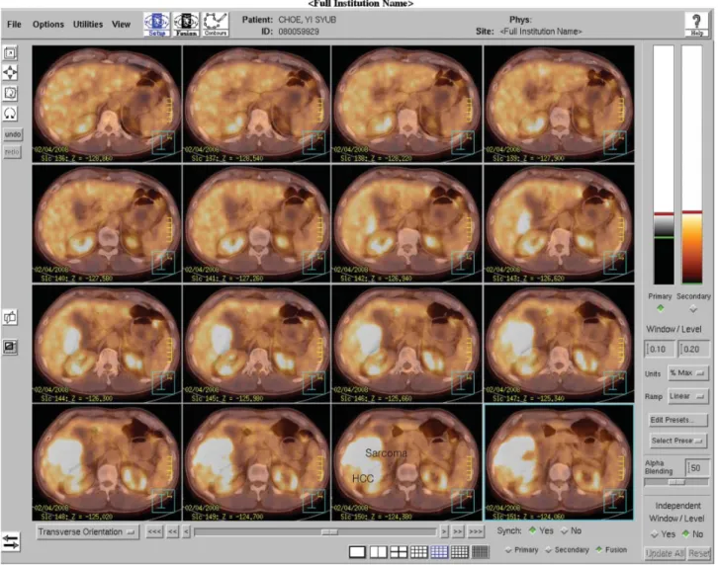Select Secondary display mode radio at bottom

(548, 550)
